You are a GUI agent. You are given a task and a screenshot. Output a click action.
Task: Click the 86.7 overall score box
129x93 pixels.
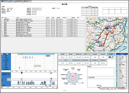pos(111,57)
